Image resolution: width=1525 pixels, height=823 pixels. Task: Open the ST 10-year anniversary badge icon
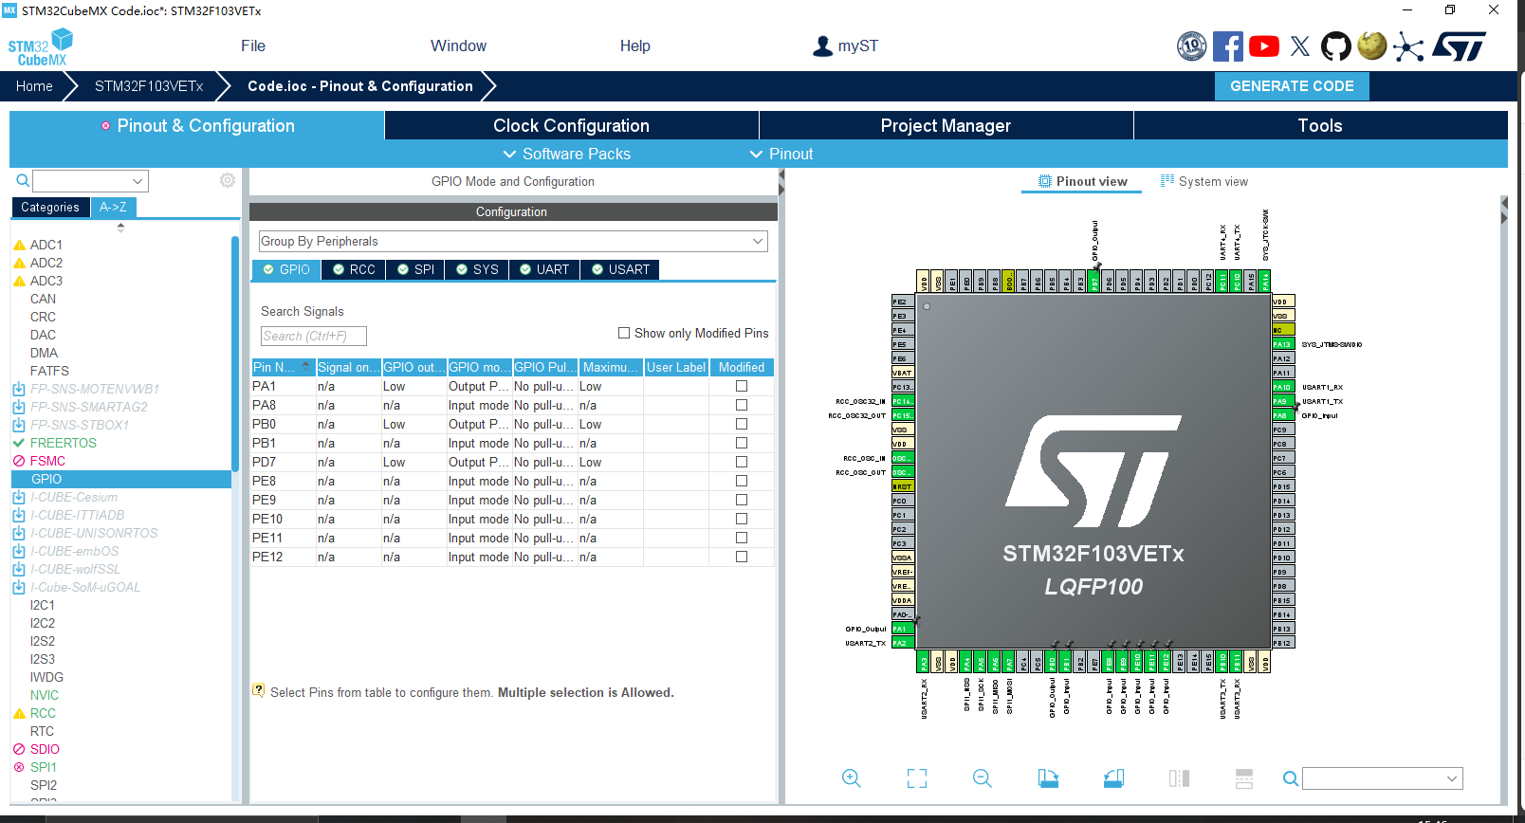1192,46
